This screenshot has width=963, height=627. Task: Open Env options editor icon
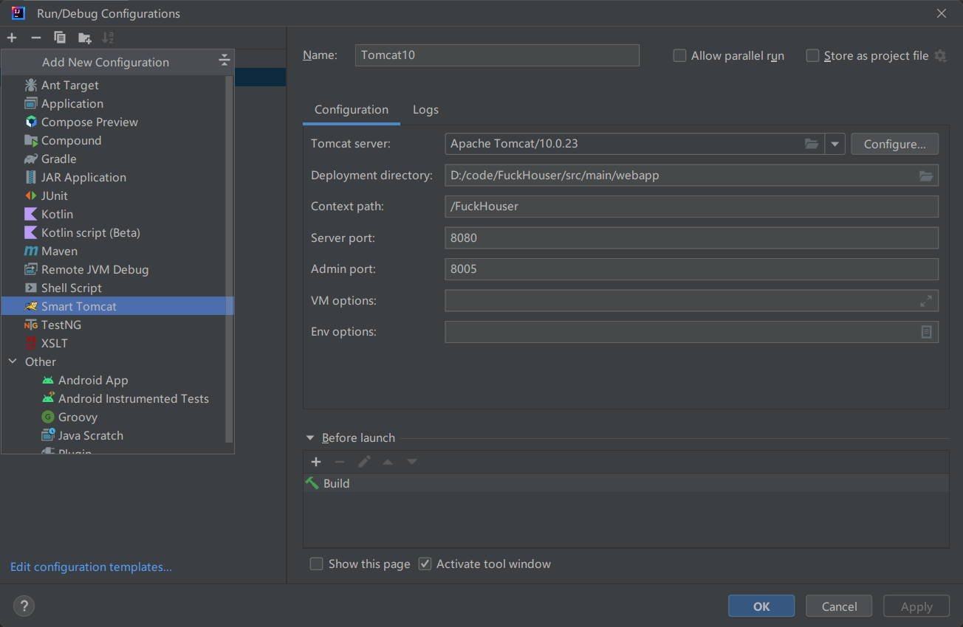tap(926, 332)
